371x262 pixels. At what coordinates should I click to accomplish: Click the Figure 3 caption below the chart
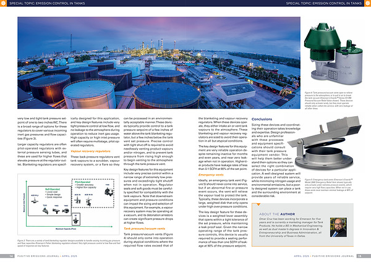click(69, 243)
